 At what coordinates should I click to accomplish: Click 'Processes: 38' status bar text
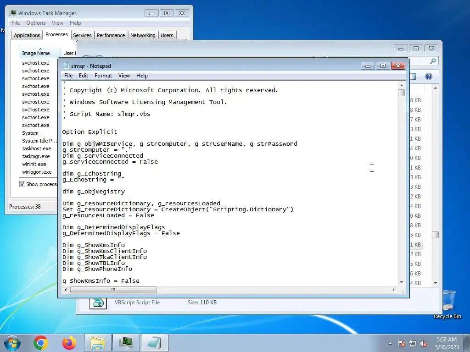pyautogui.click(x=25, y=207)
